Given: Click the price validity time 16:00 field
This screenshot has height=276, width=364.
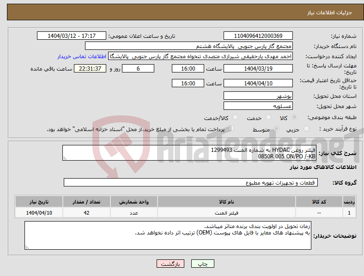Looking at the screenshot, I should click(x=188, y=83).
